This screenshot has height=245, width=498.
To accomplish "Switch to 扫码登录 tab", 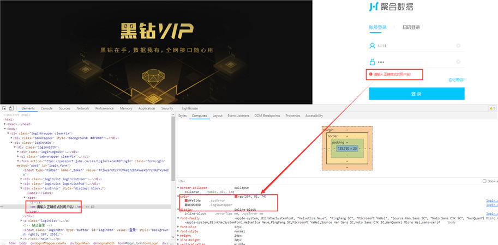I will pos(411,27).
